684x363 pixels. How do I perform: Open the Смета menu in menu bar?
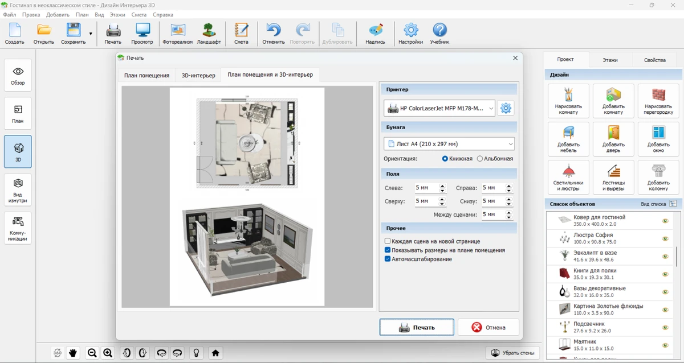pos(139,14)
